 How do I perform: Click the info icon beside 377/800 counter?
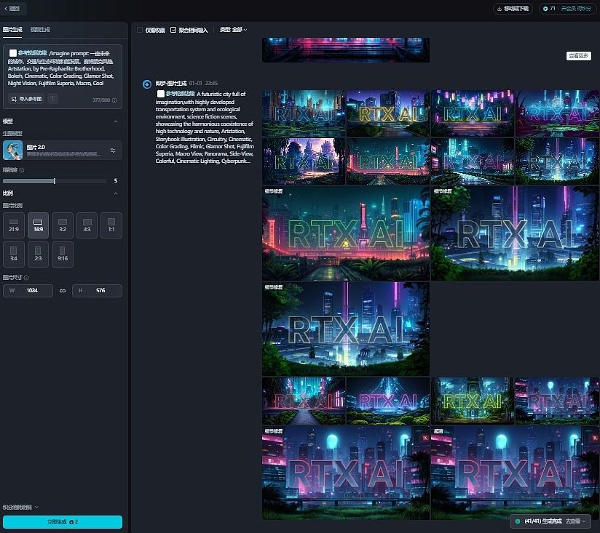tap(114, 100)
